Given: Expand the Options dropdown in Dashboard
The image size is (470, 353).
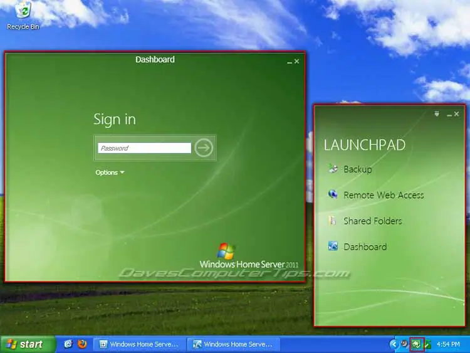Looking at the screenshot, I should click(x=110, y=172).
